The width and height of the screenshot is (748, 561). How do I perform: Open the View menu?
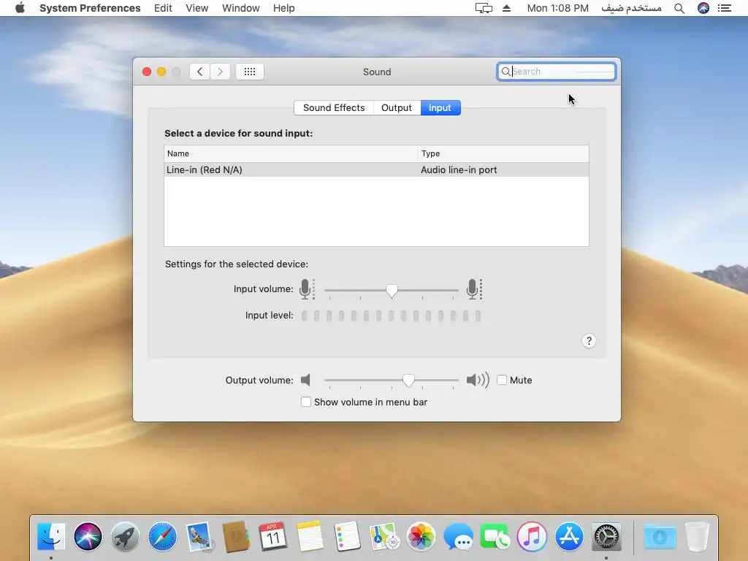[197, 8]
